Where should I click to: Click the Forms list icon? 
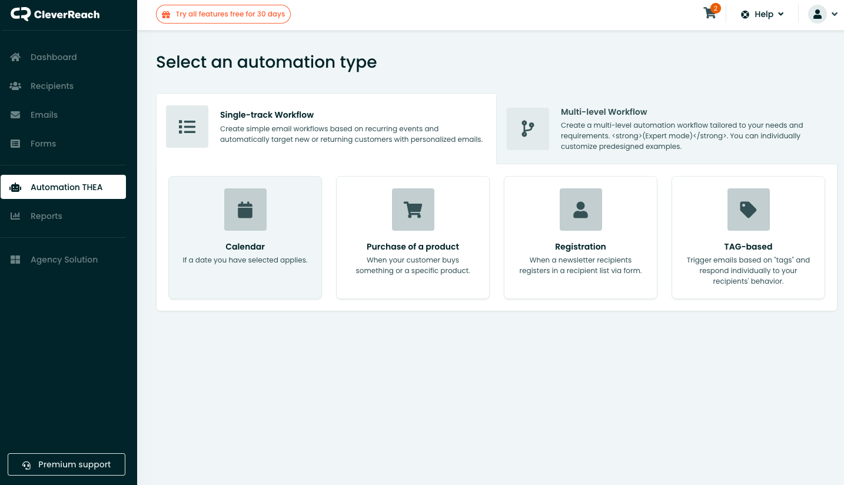tap(16, 144)
